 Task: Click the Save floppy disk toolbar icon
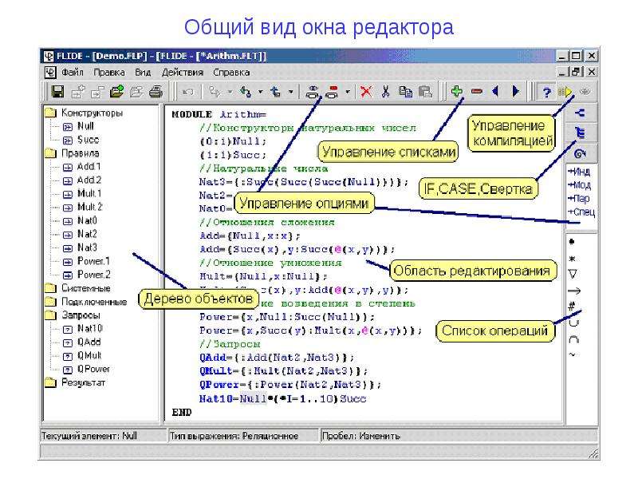click(x=57, y=92)
